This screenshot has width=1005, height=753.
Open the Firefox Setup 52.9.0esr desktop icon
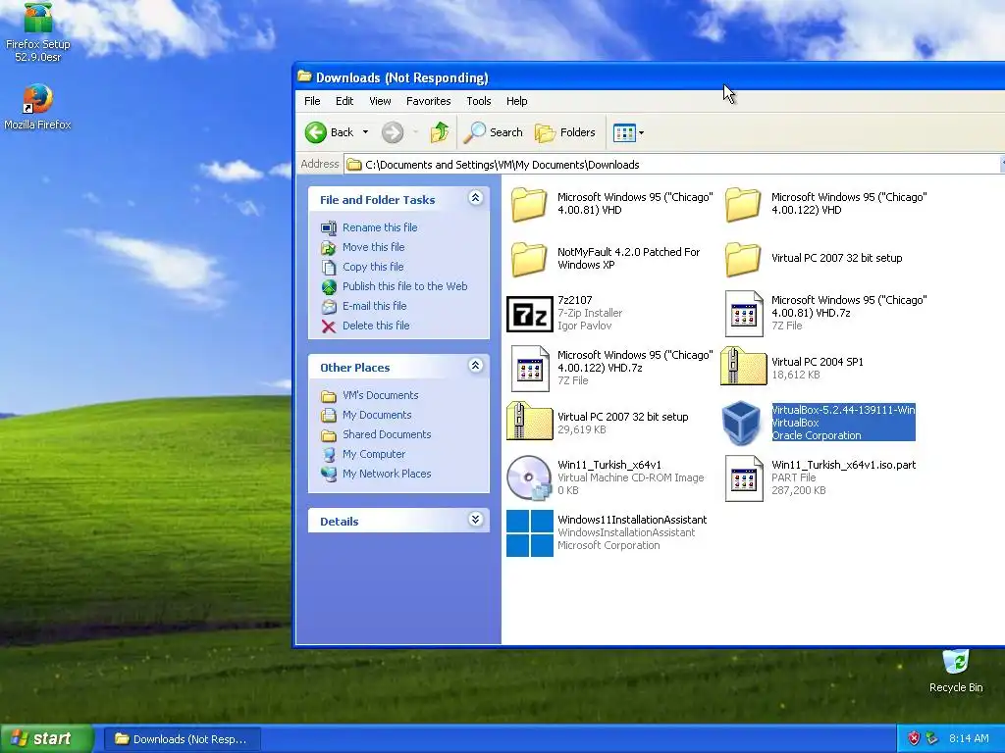(x=38, y=32)
